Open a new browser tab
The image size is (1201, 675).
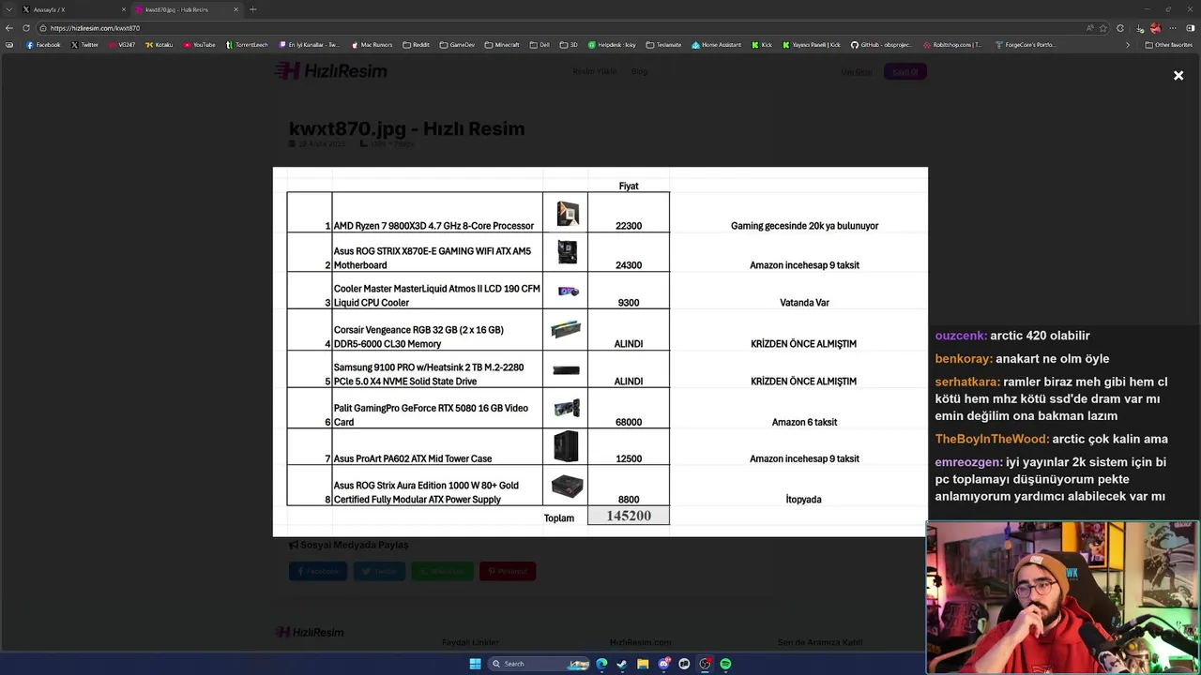pos(252,9)
